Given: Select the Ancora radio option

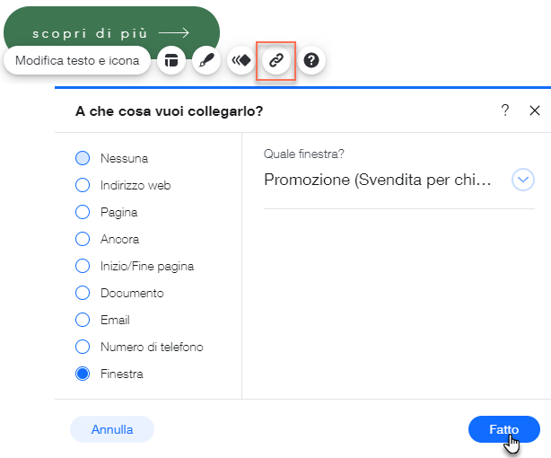Looking at the screenshot, I should [x=83, y=239].
